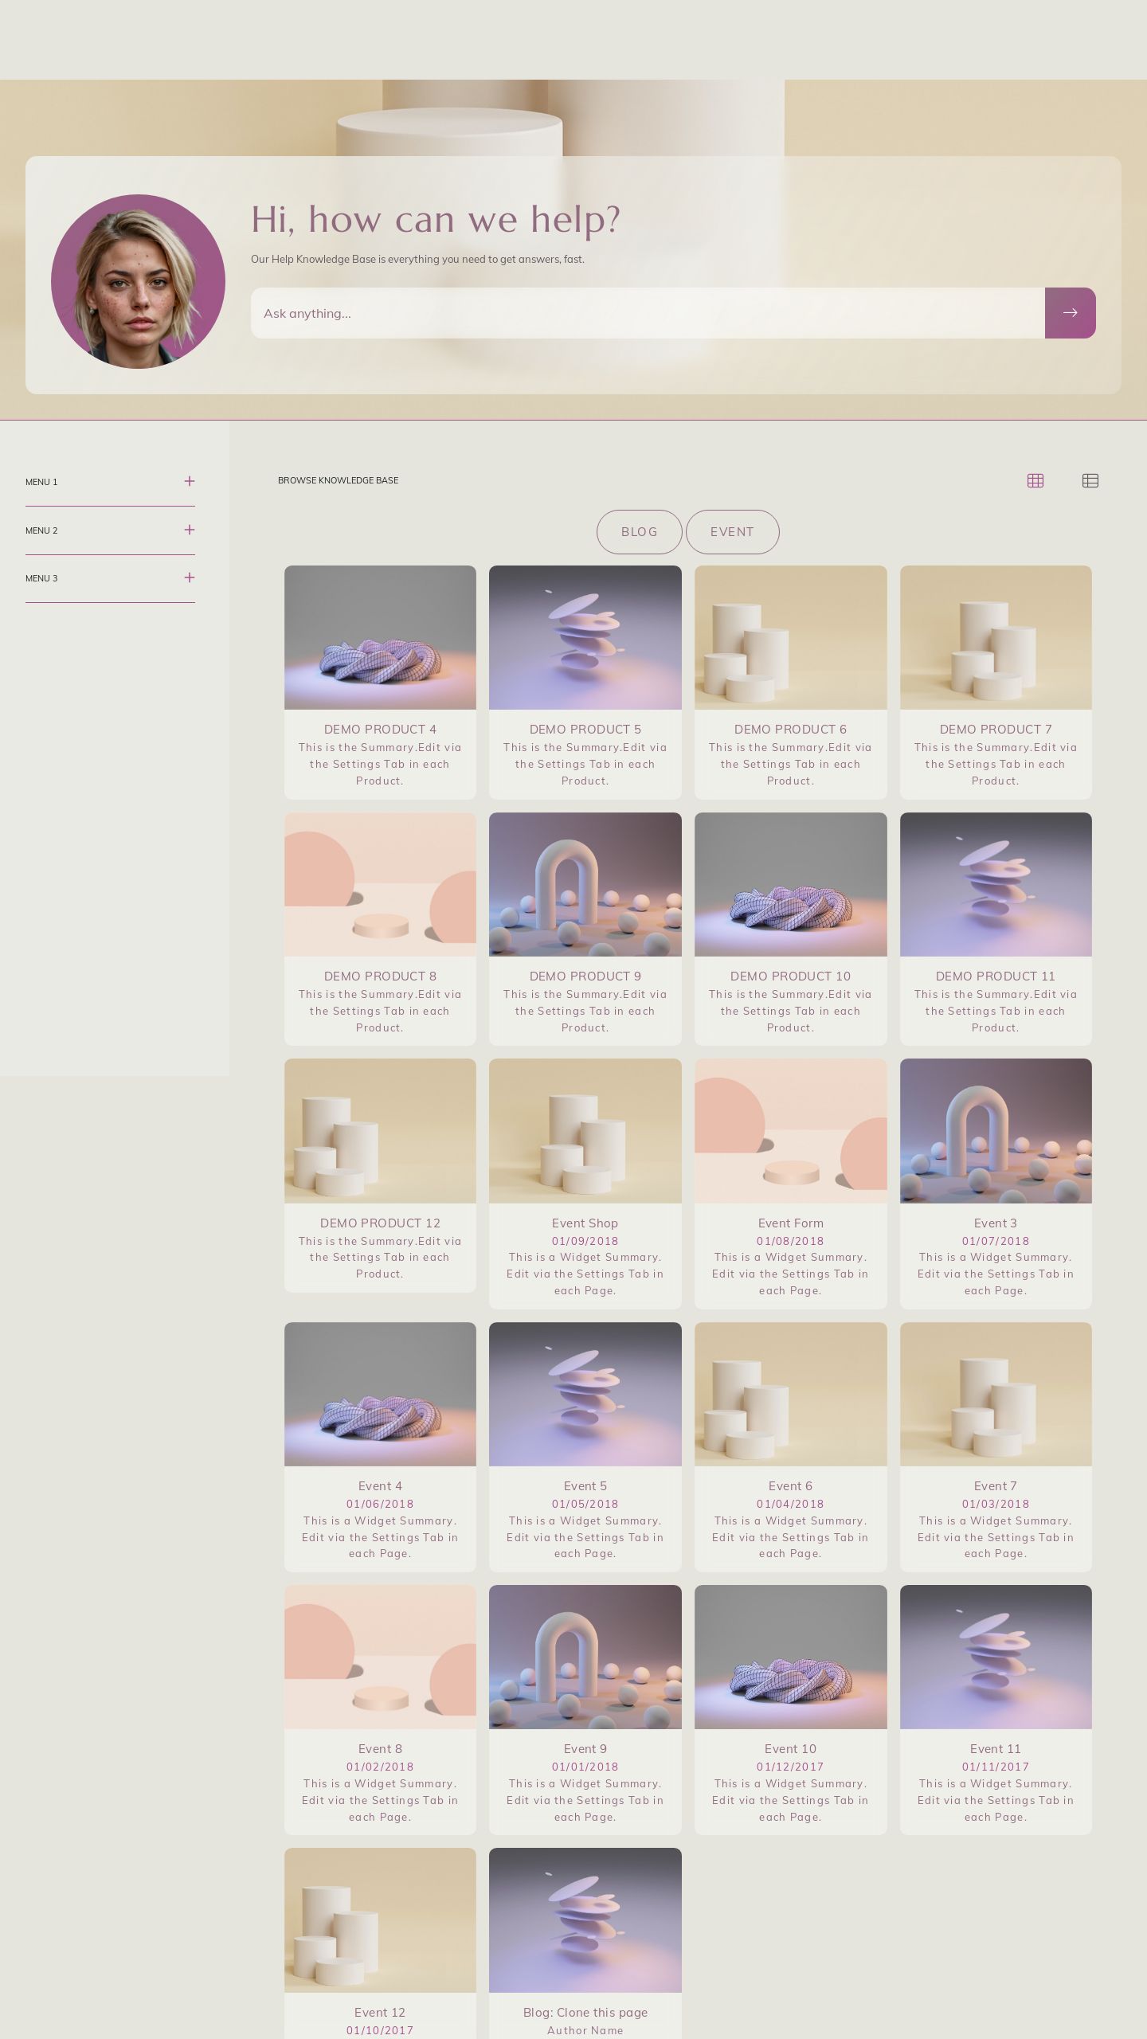The height and width of the screenshot is (2039, 1147).
Task: Click the Event Shop title link
Action: [x=585, y=1223]
